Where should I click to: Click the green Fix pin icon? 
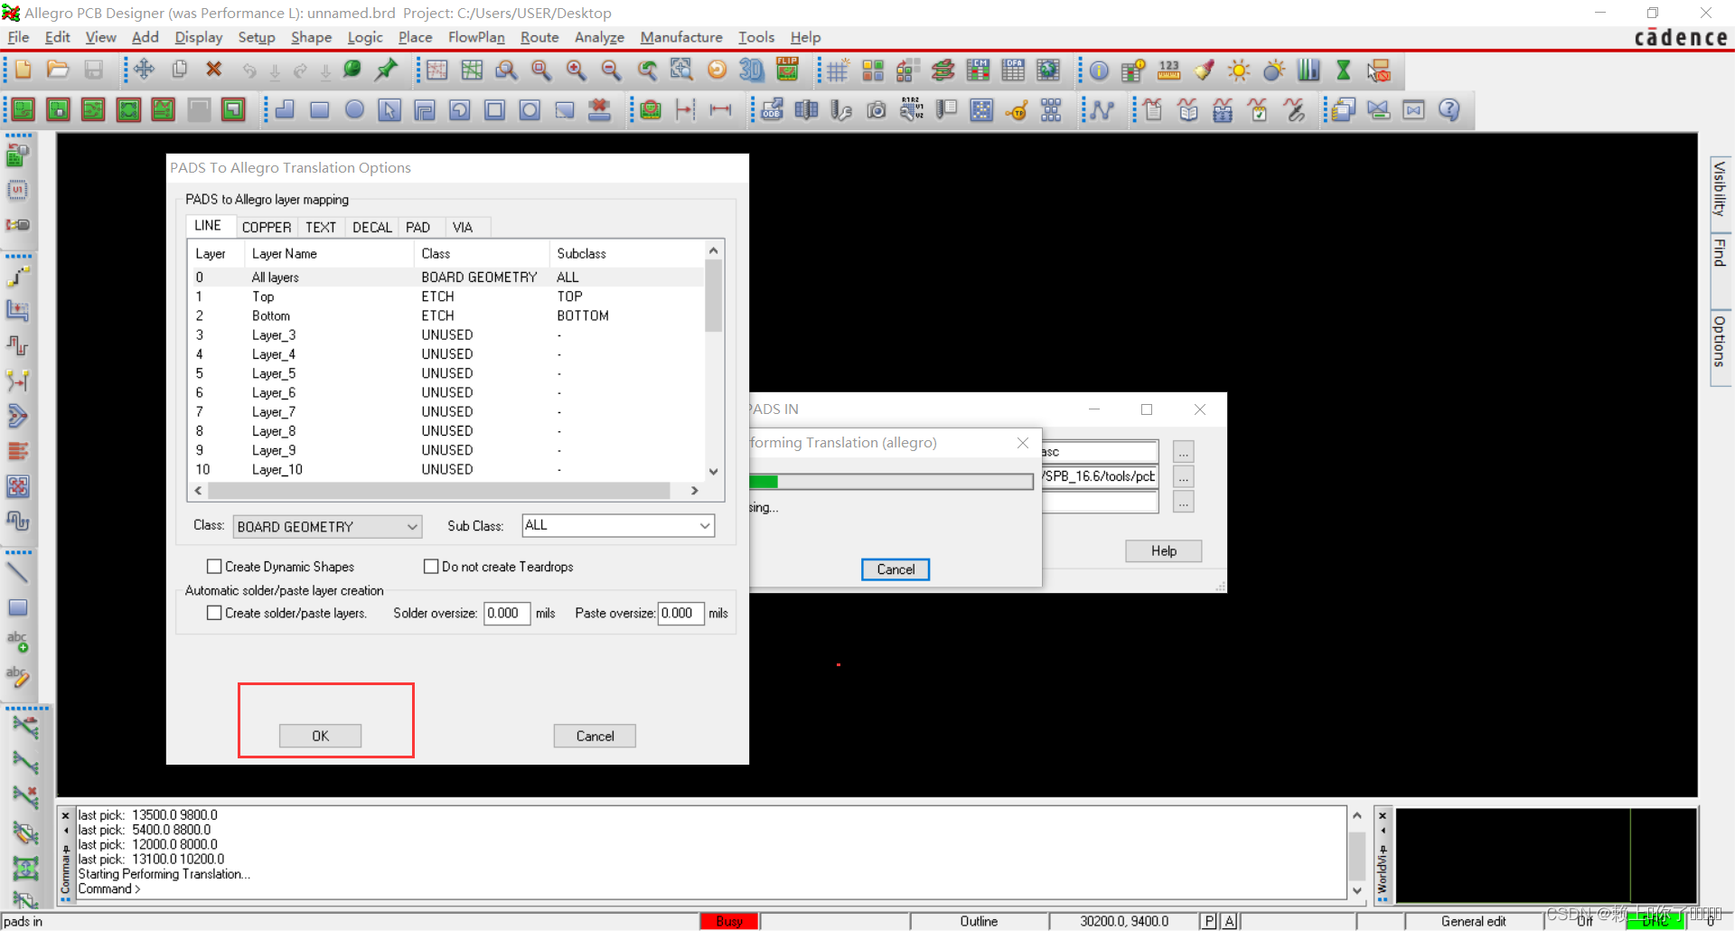[387, 71]
